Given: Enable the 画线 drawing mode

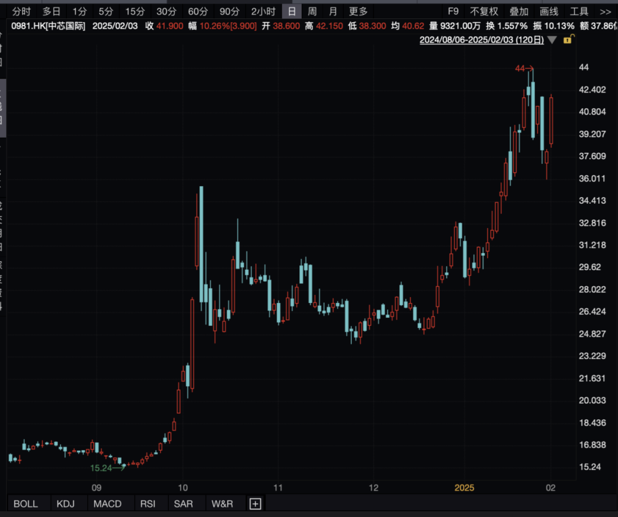Looking at the screenshot, I should tap(549, 11).
